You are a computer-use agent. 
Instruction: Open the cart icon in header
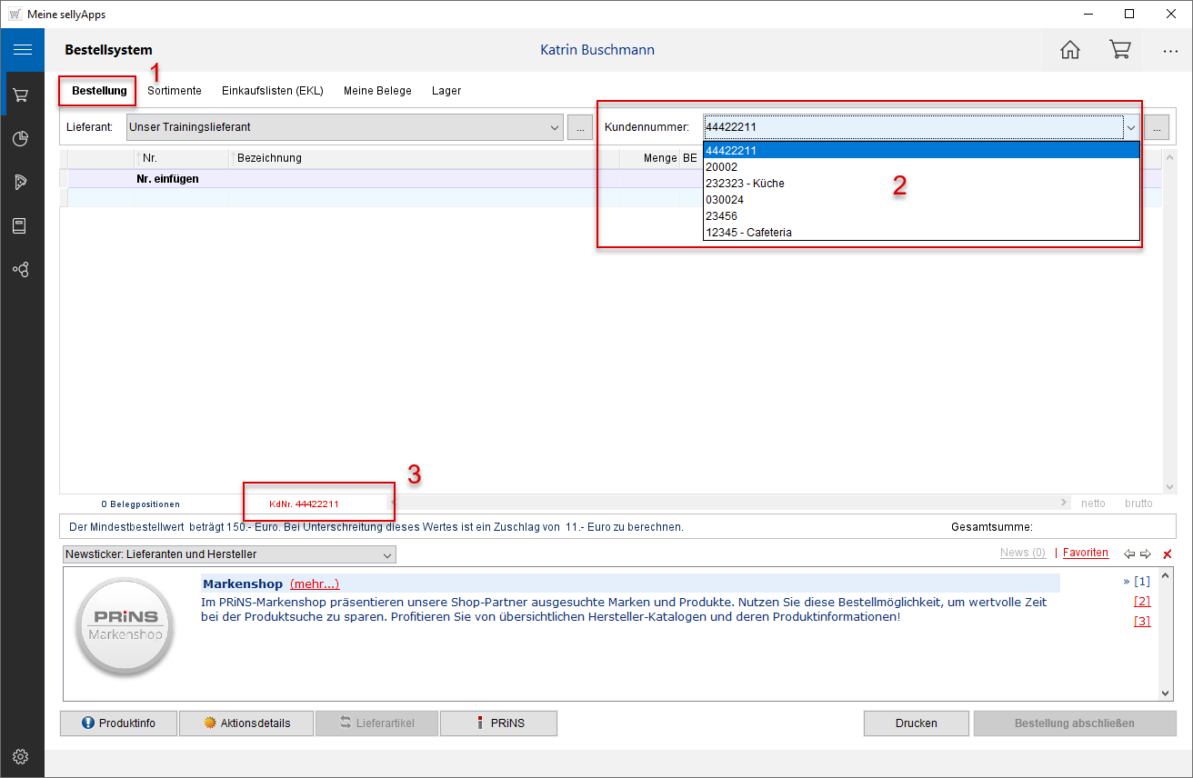click(1119, 50)
